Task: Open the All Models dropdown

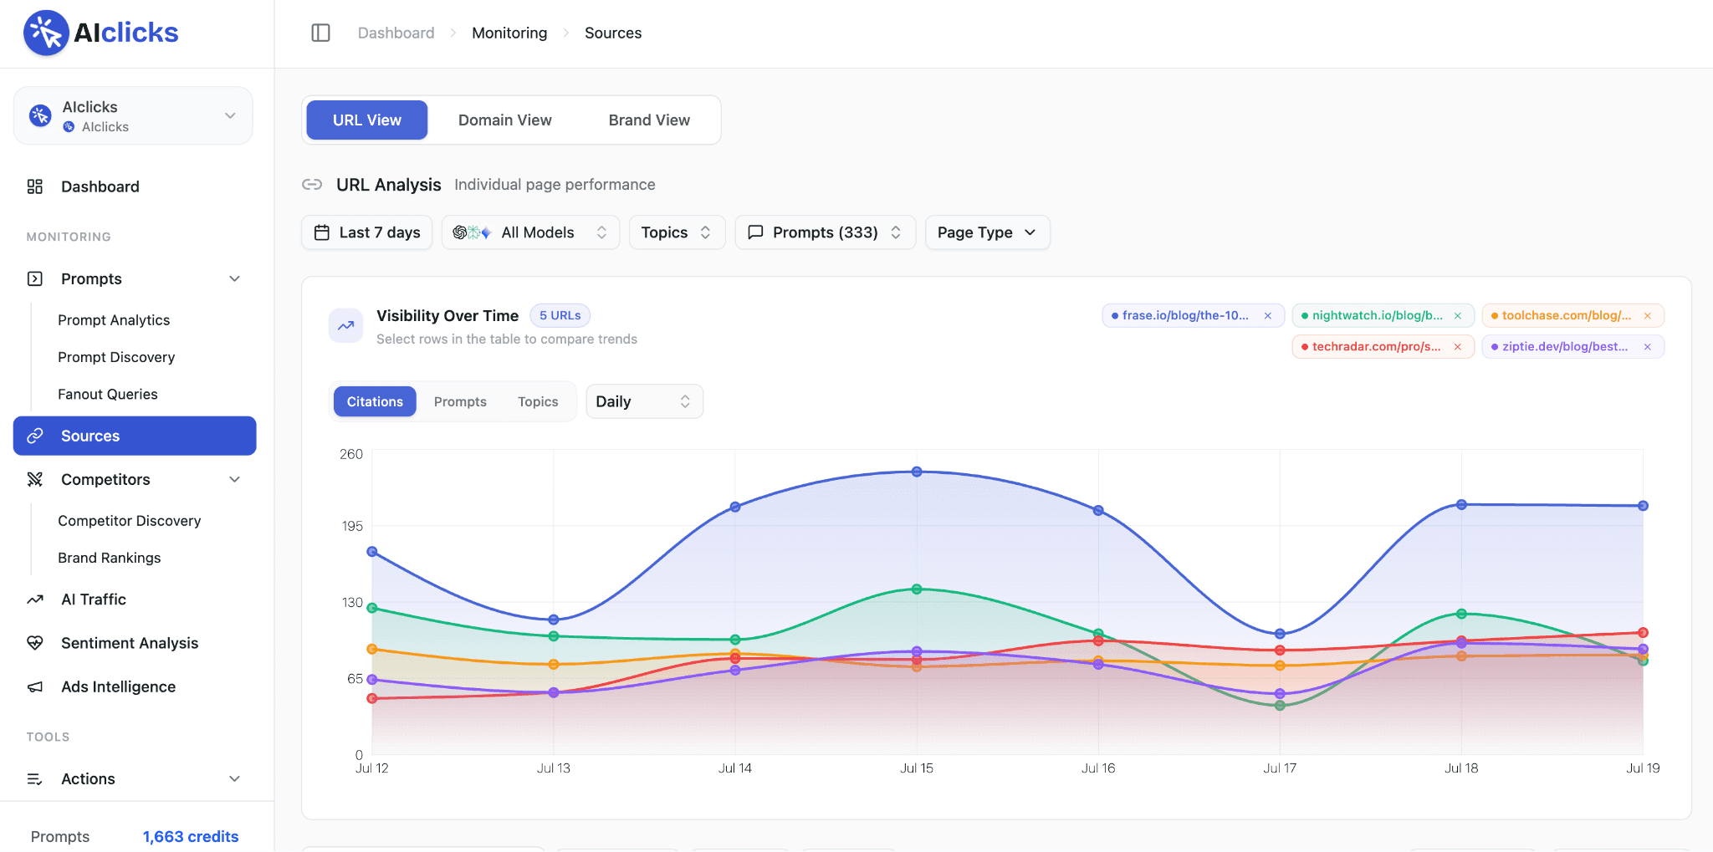Action: click(x=530, y=232)
